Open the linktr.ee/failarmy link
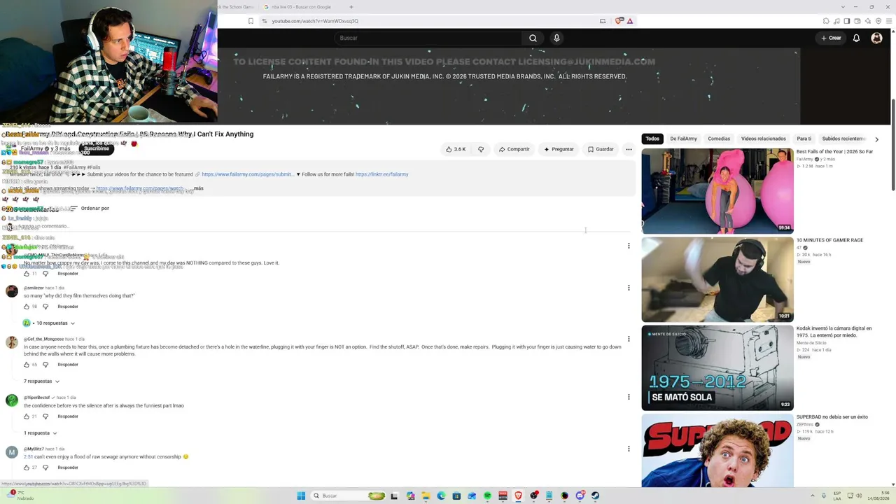 tap(381, 174)
